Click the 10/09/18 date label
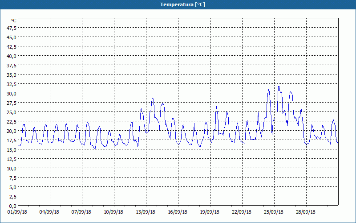Viewport: 356px width, 223px height. click(x=113, y=212)
